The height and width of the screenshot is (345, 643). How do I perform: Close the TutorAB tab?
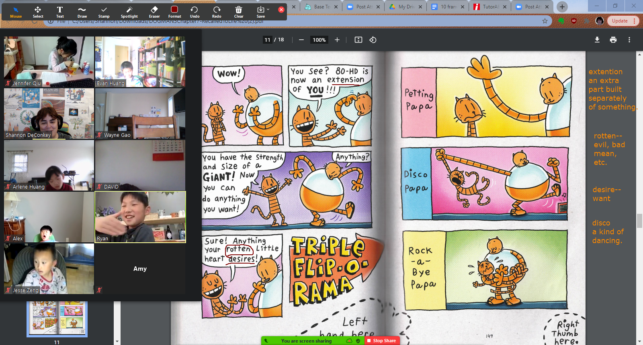click(504, 7)
